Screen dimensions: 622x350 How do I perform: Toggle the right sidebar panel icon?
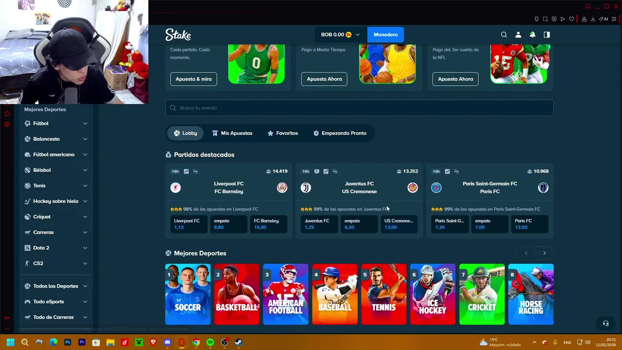coord(547,35)
